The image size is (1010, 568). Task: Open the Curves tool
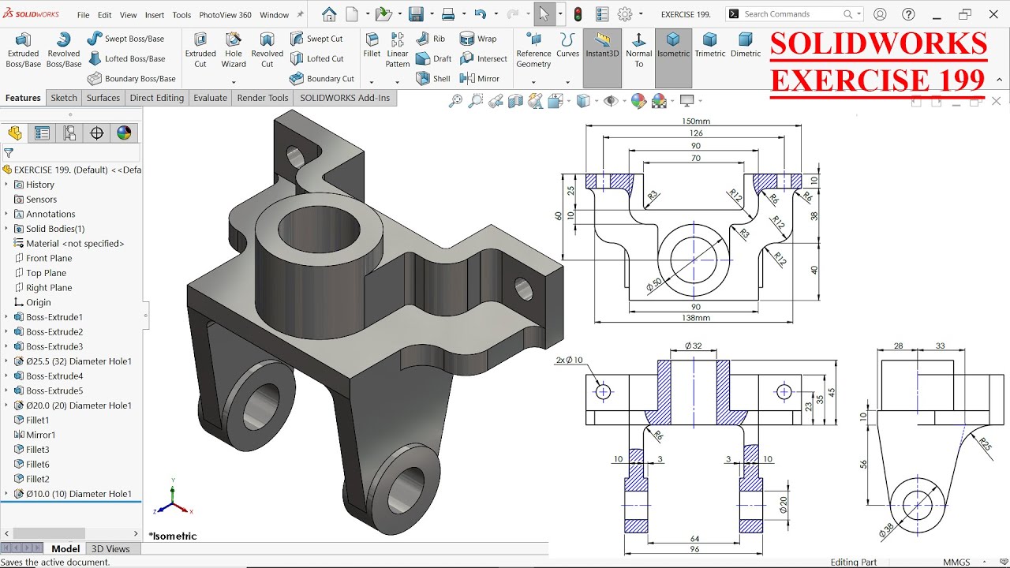pyautogui.click(x=567, y=46)
